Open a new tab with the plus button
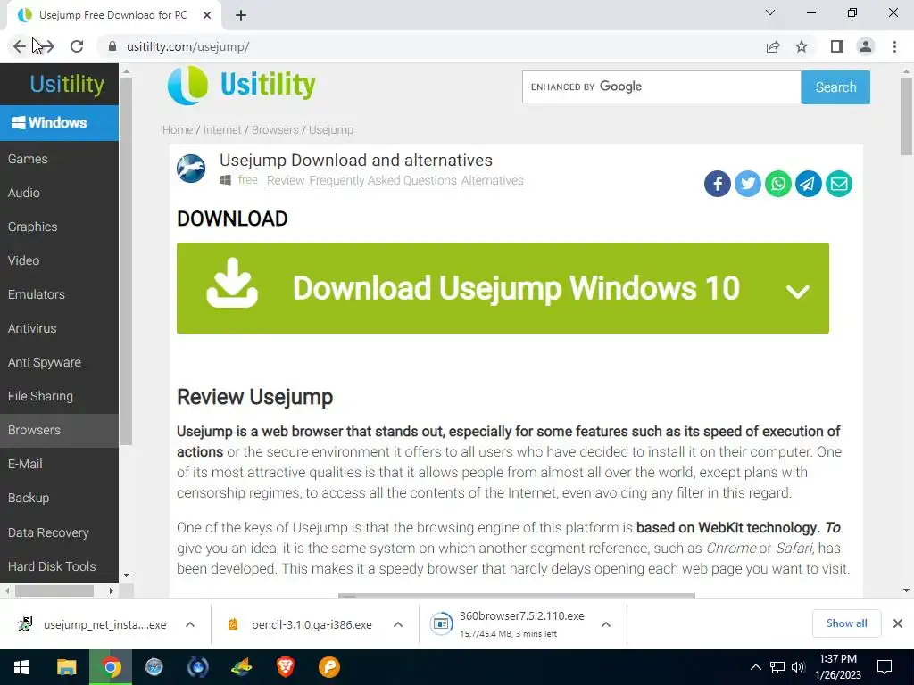The width and height of the screenshot is (914, 685). (241, 15)
